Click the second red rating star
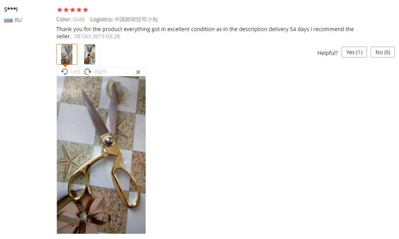This screenshot has width=399, height=239. click(66, 10)
